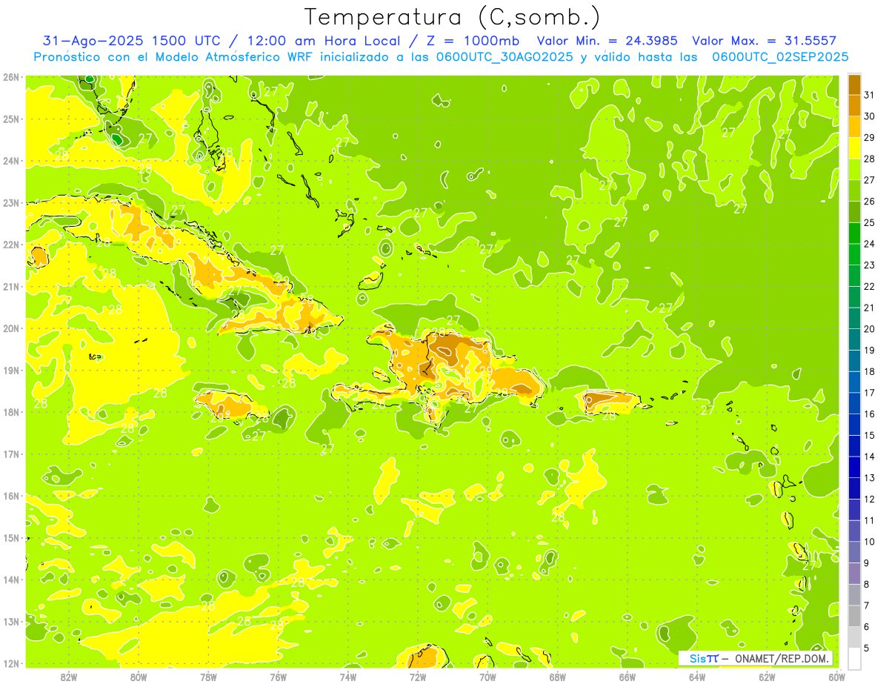Click the longitude axis label 70W
The height and width of the screenshot is (687, 889).
click(487, 677)
